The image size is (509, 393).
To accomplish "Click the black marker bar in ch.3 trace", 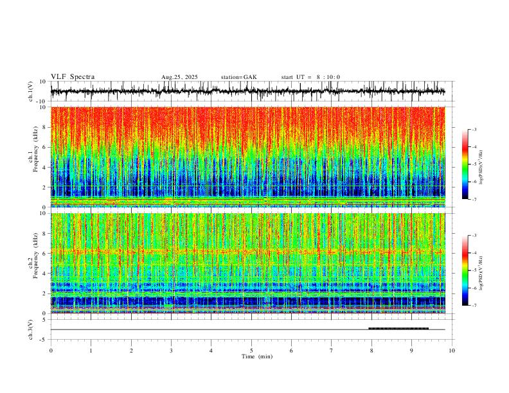I will tap(398, 329).
